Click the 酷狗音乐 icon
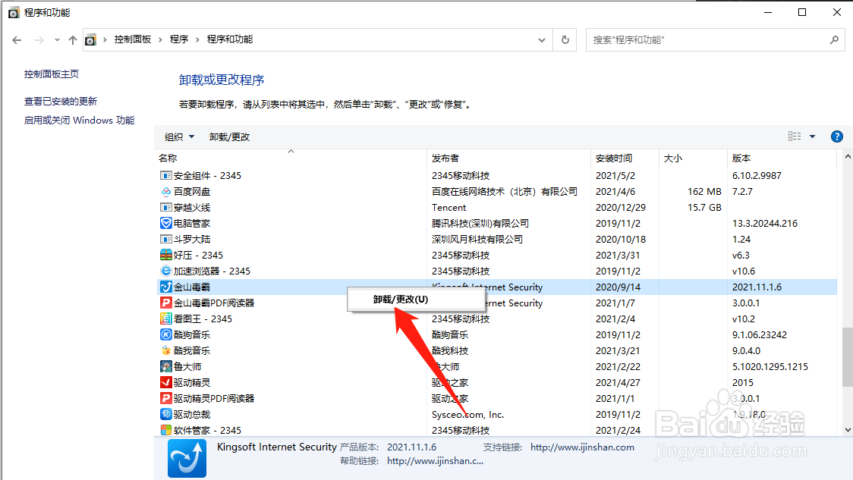Image resolution: width=853 pixels, height=480 pixels. pos(166,334)
